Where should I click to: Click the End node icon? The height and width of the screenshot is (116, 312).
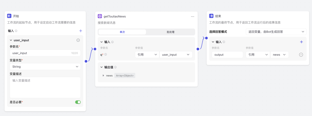(x=211, y=16)
